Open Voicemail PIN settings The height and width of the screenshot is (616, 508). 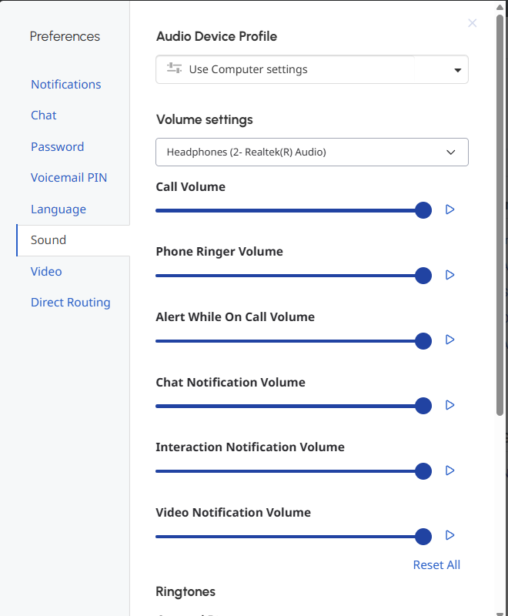pos(69,178)
